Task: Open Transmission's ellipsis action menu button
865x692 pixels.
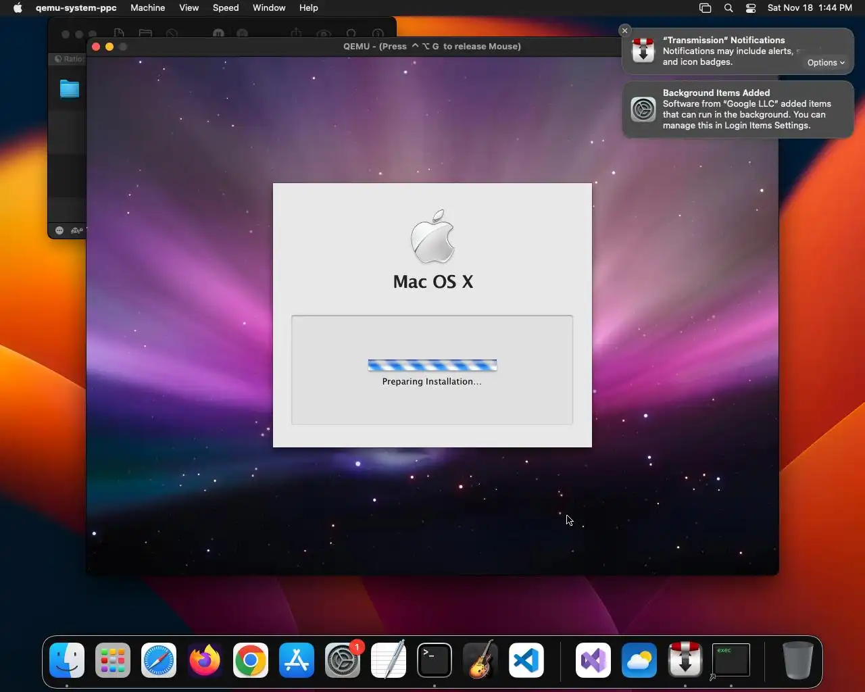Action: (x=59, y=230)
